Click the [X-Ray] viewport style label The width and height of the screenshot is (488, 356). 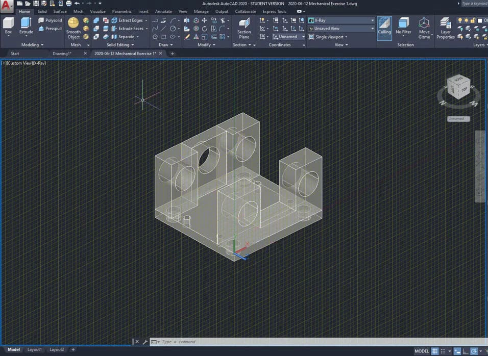click(x=39, y=63)
